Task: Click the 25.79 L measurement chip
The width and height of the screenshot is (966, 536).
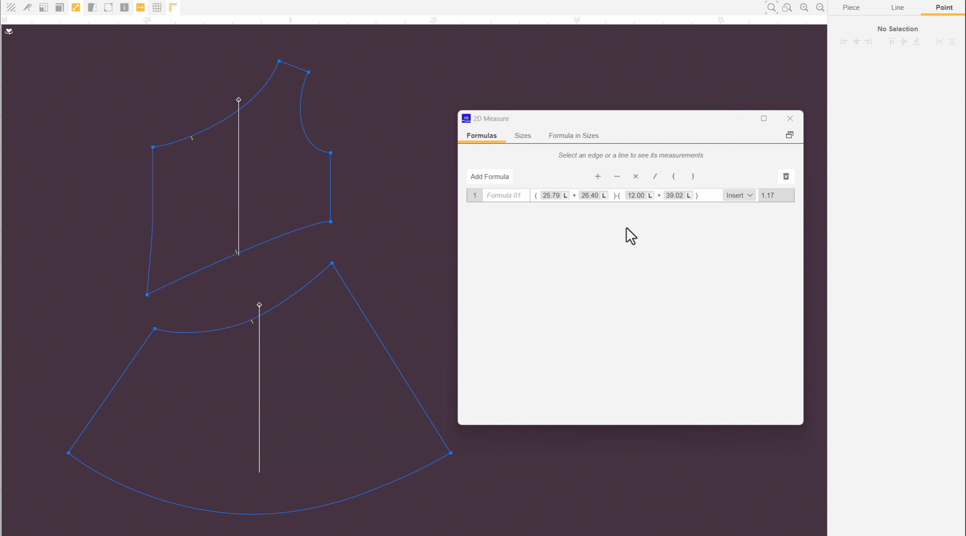Action: tap(554, 195)
